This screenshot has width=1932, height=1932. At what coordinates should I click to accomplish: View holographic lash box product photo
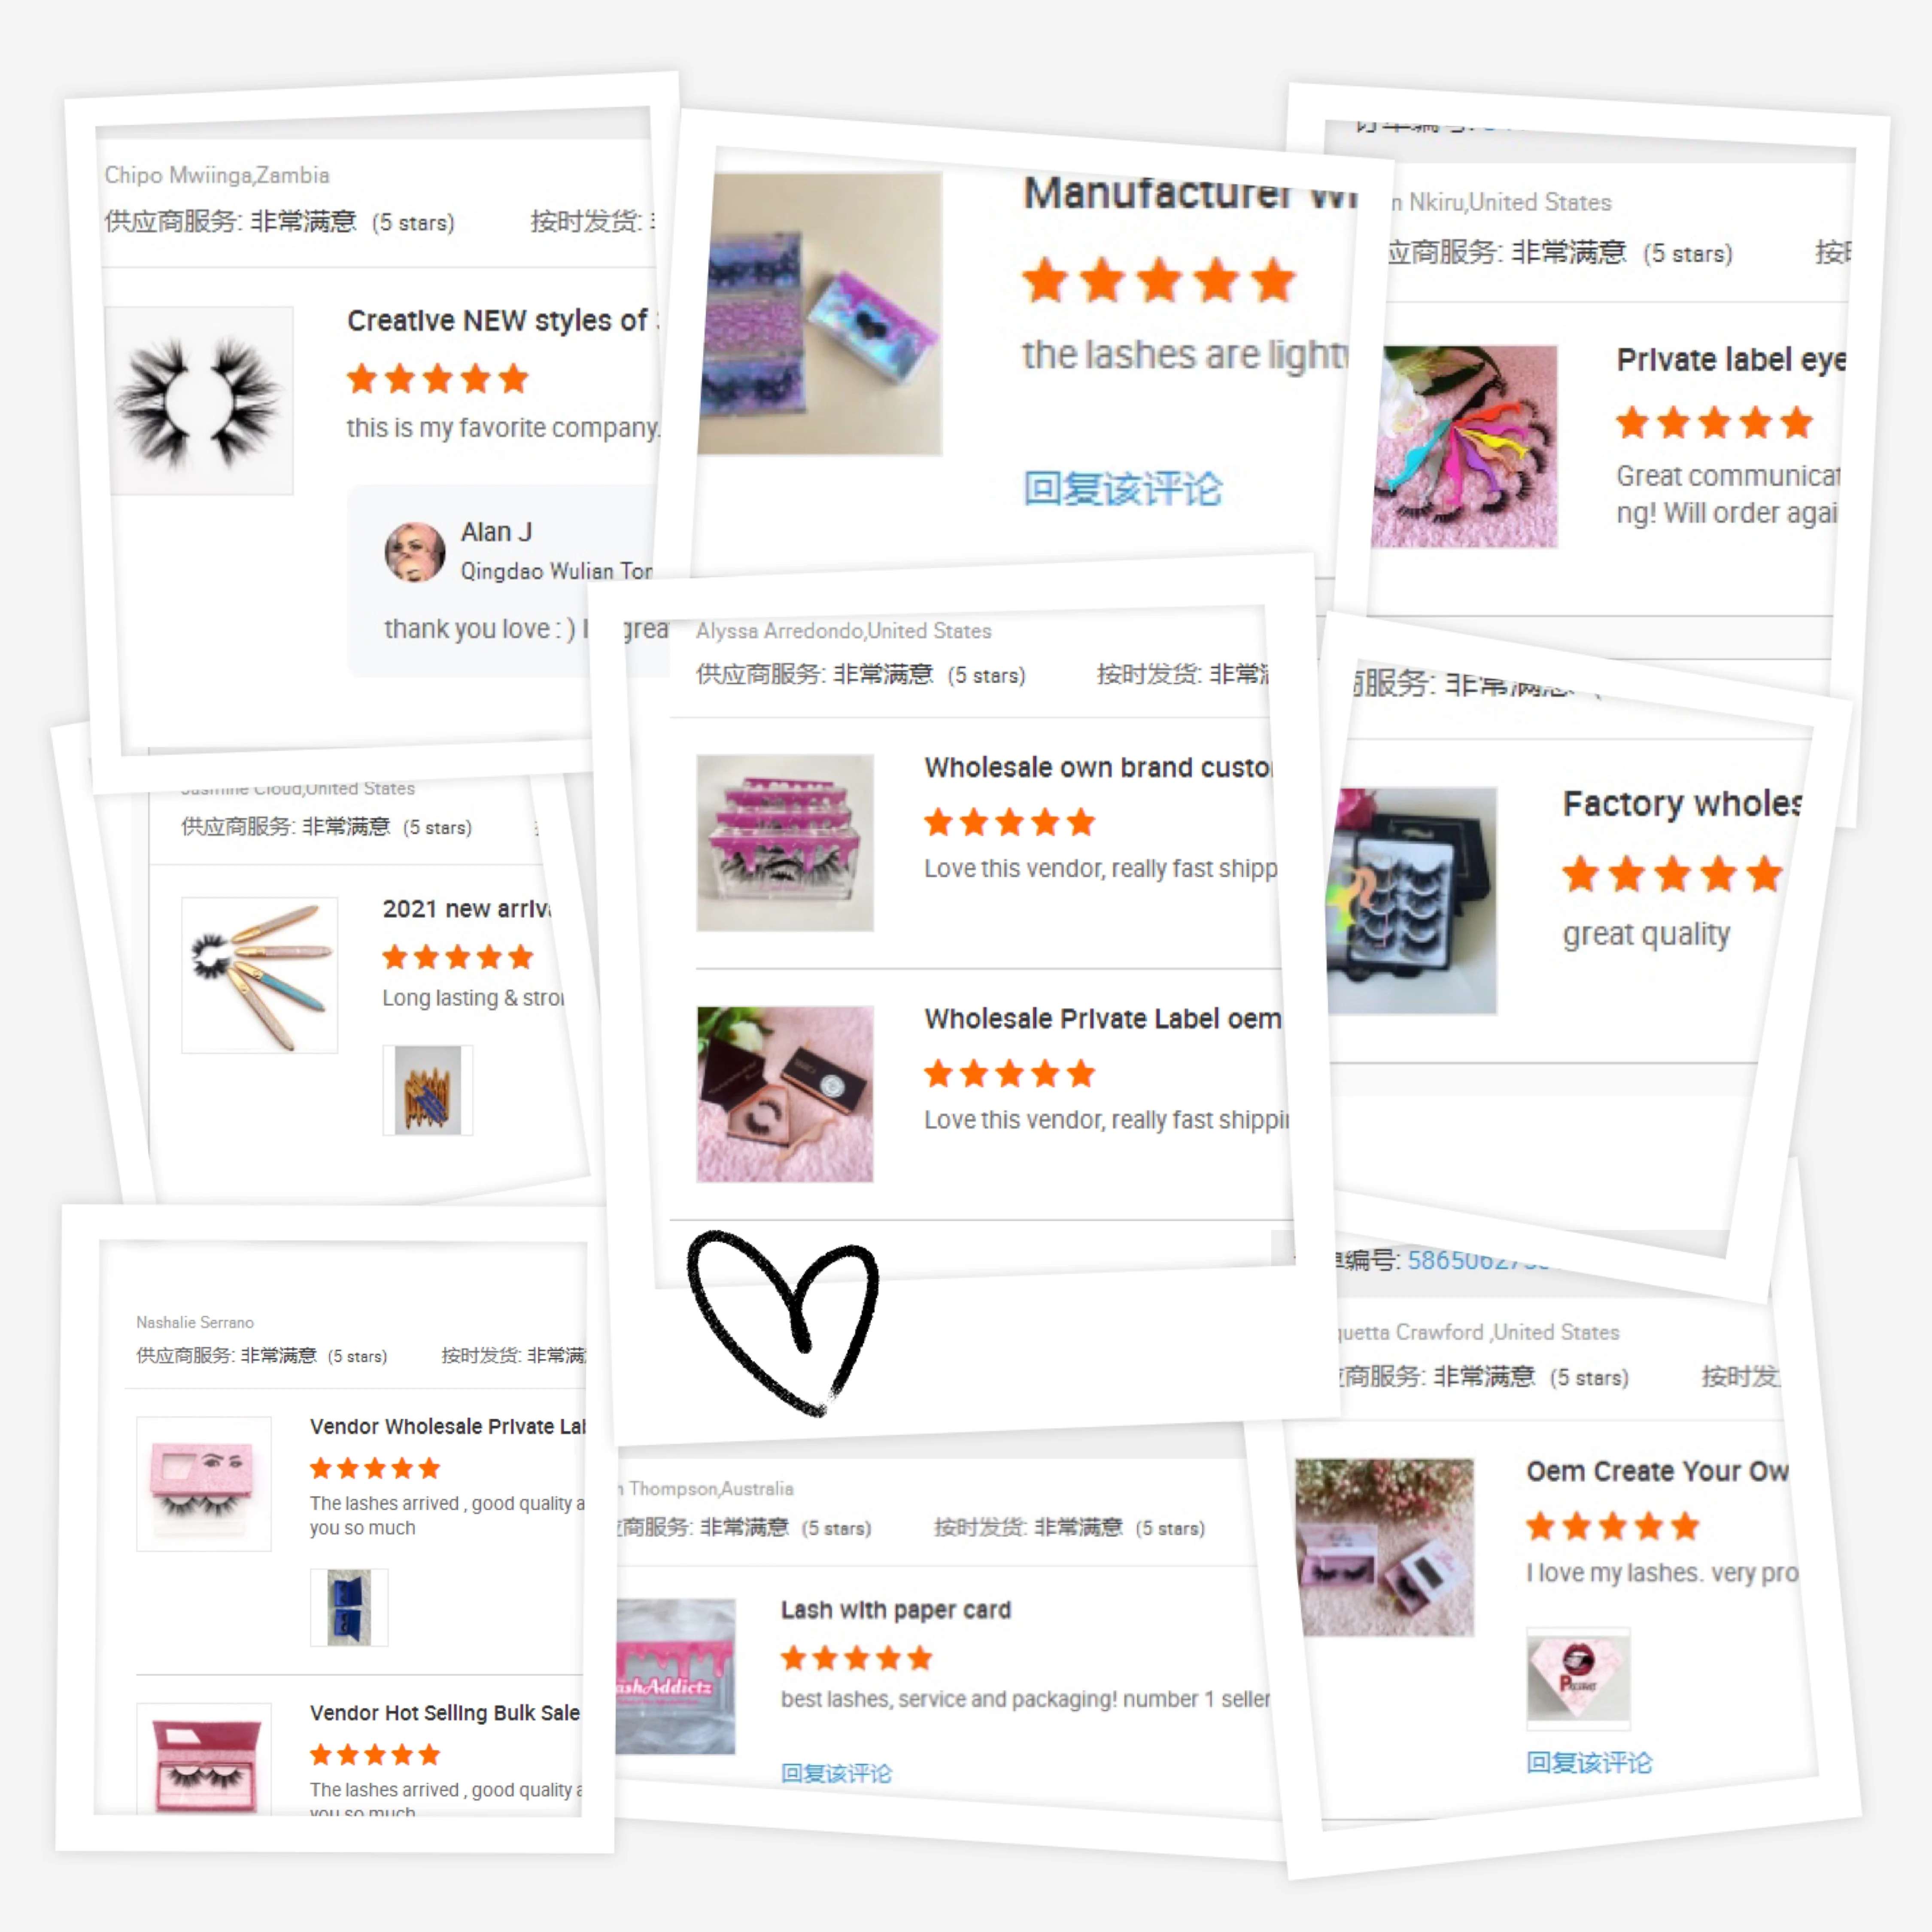pyautogui.click(x=820, y=314)
